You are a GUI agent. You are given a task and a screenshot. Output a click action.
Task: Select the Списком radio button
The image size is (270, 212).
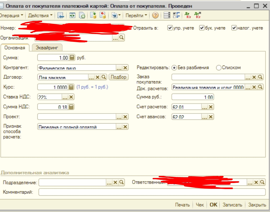[219, 68]
